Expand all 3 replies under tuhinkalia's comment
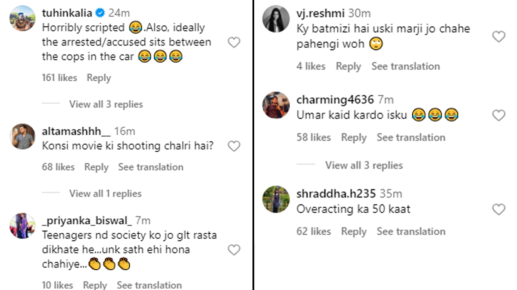The image size is (517, 290). click(106, 104)
